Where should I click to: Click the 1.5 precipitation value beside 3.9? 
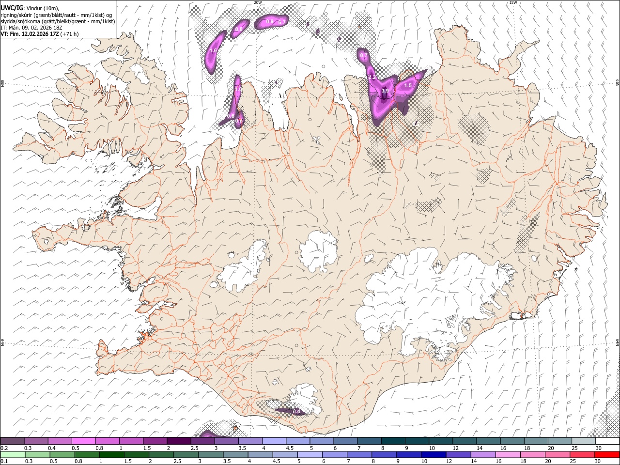[x=408, y=85]
